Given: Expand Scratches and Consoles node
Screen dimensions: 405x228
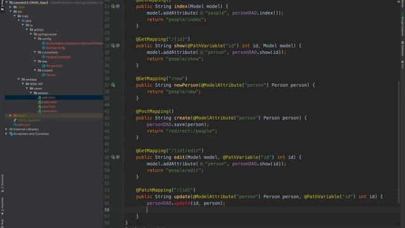Looking at the screenshot, I should pyautogui.click(x=6, y=134).
